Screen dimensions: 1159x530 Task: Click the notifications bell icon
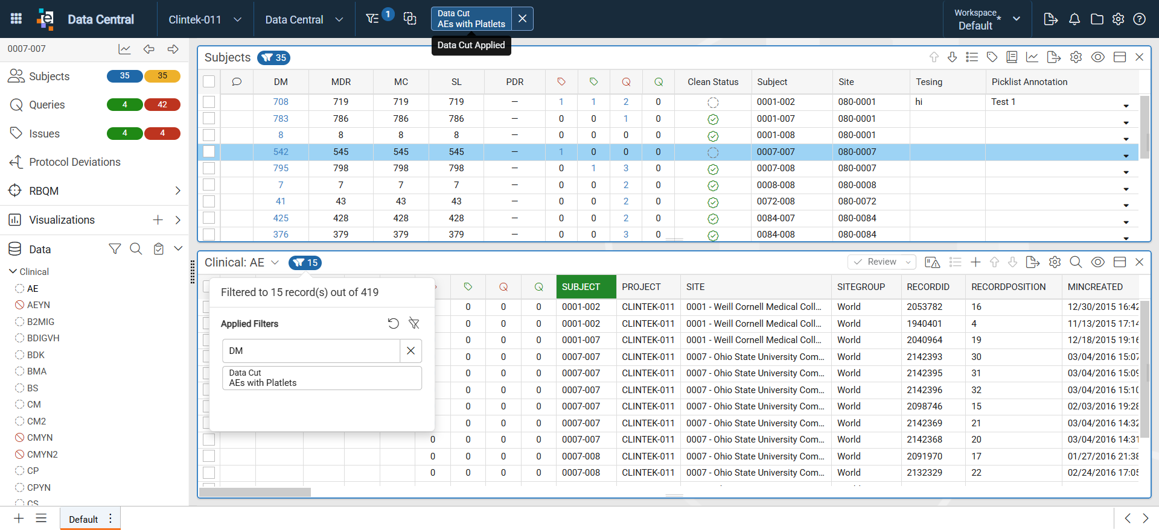(1074, 19)
